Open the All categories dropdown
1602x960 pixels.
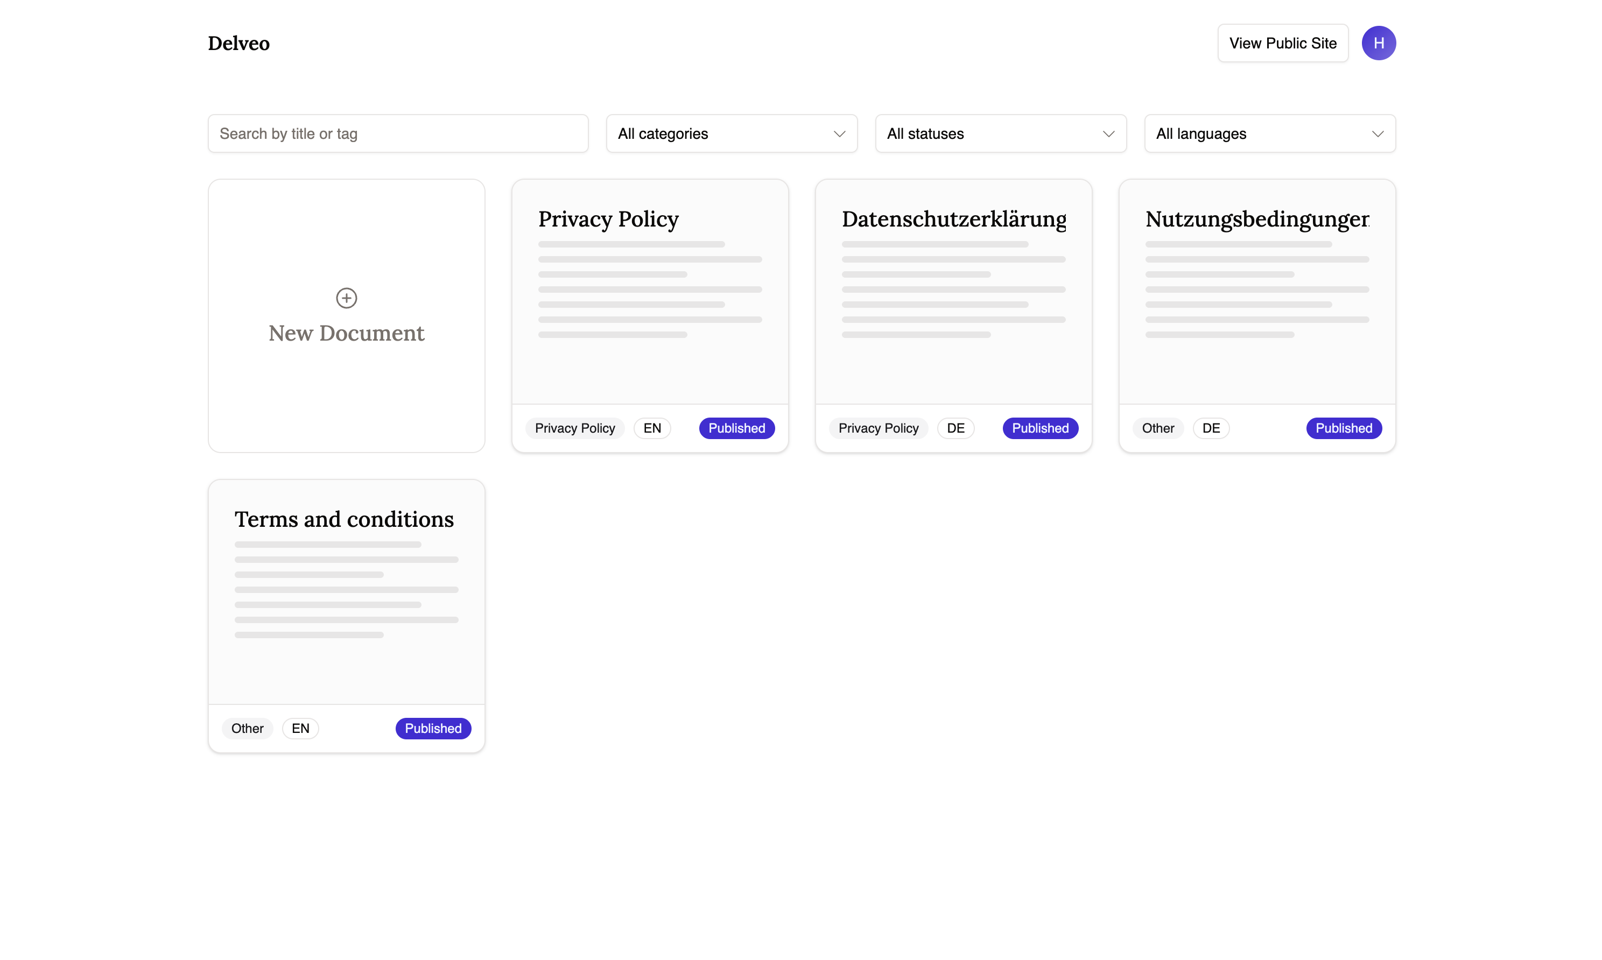pos(731,134)
